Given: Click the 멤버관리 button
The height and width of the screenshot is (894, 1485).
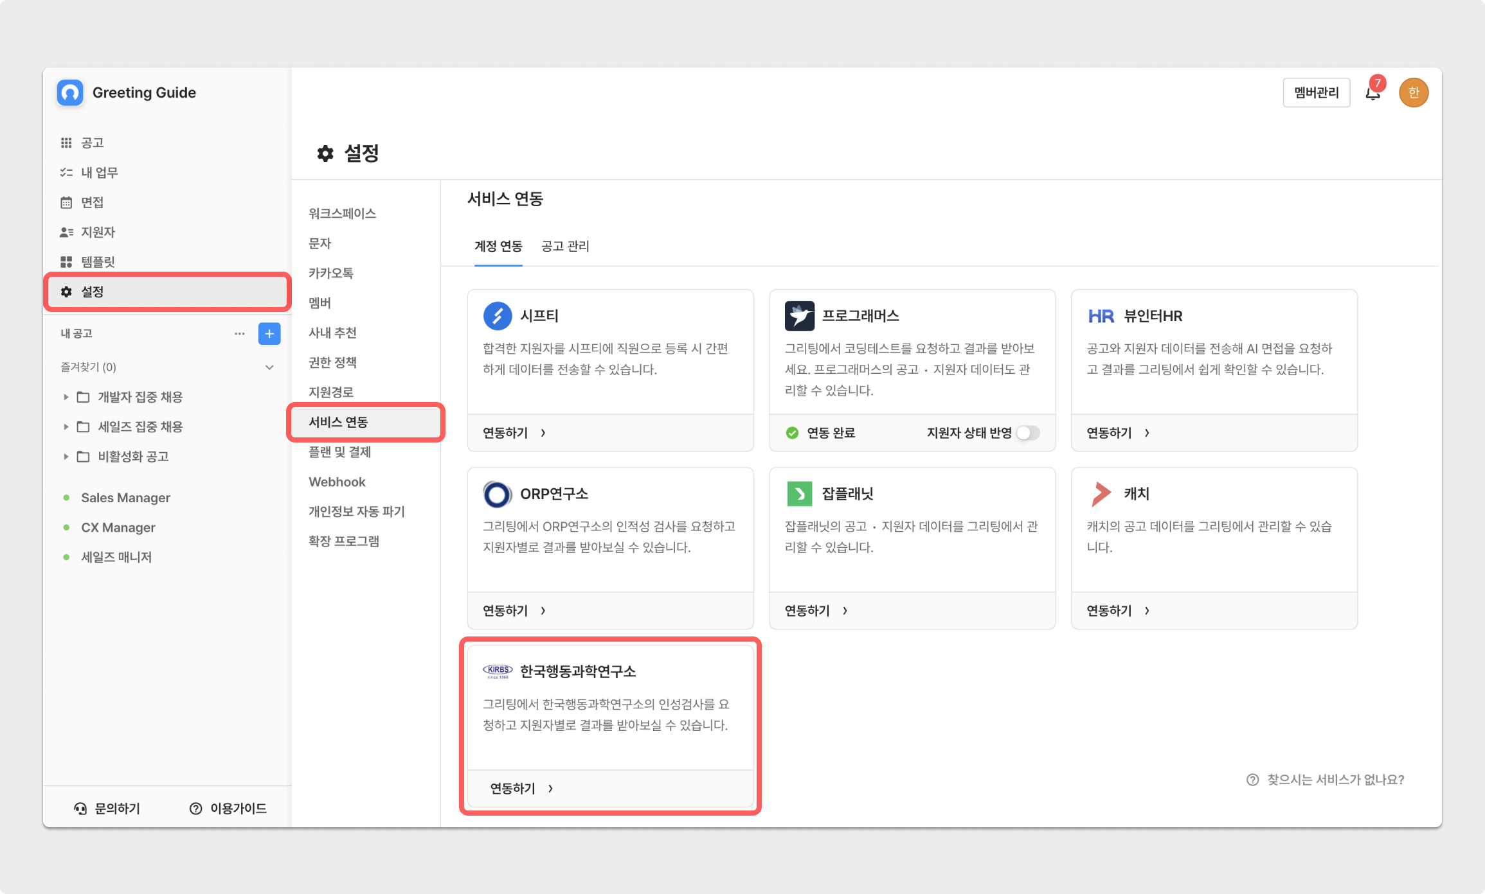Looking at the screenshot, I should [x=1316, y=93].
